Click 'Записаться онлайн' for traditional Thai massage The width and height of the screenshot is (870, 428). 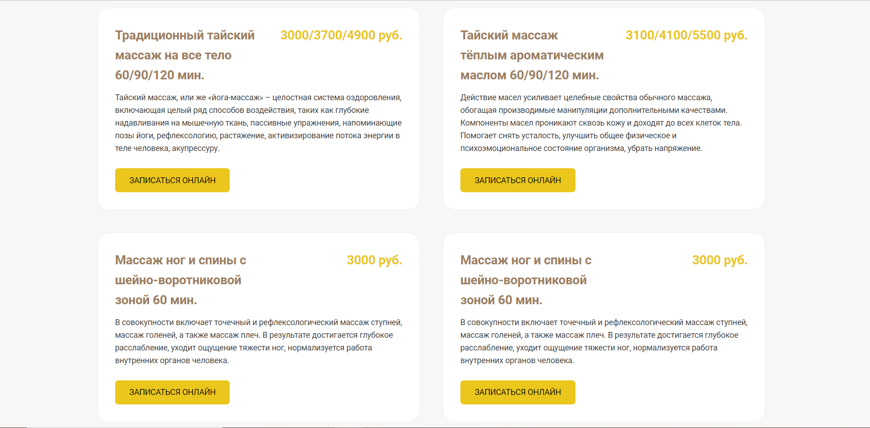point(172,180)
